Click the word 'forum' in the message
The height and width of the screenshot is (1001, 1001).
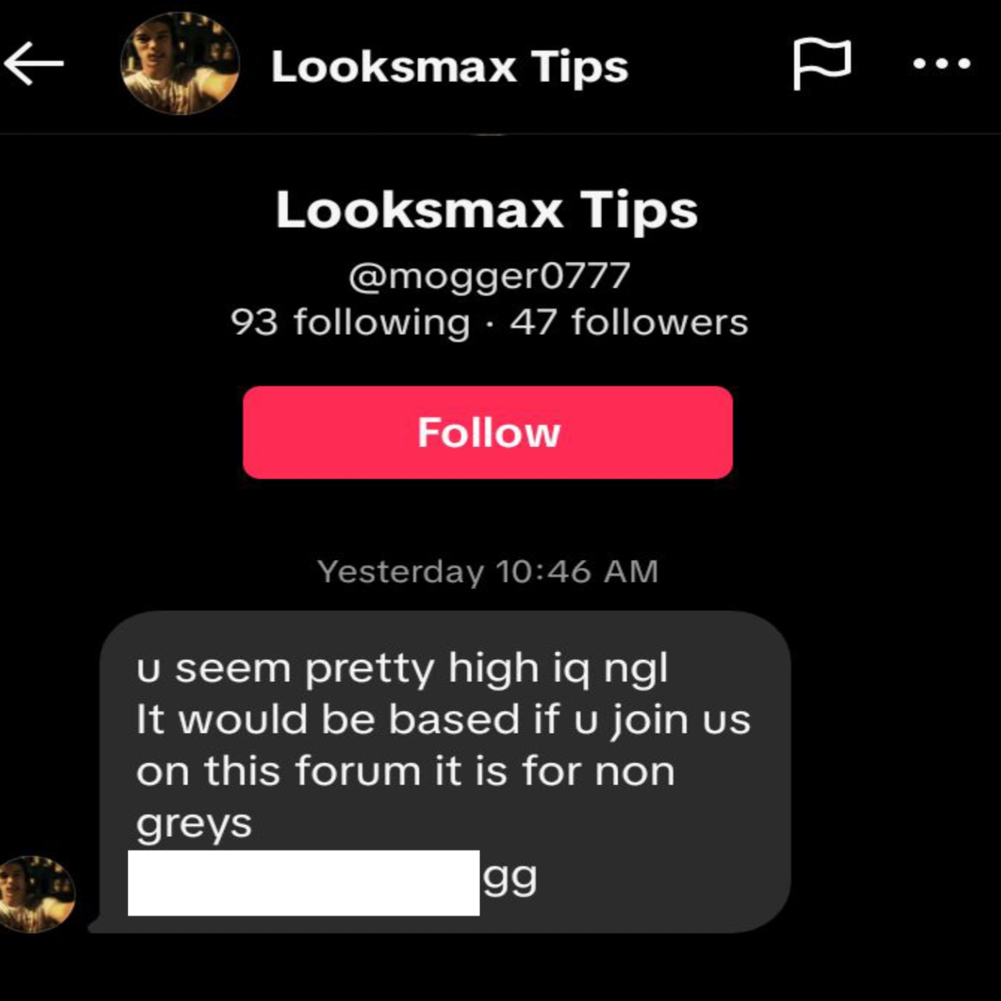[358, 771]
